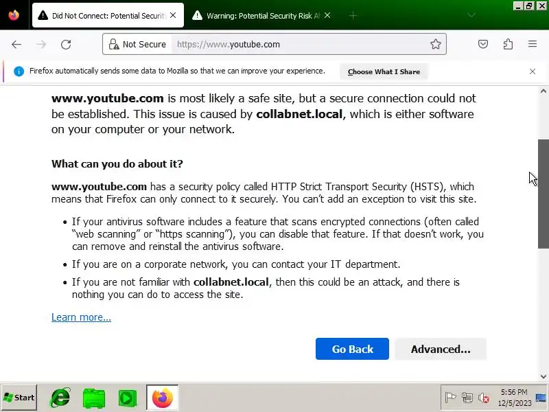Click the warning triangle on the active tab

click(x=43, y=15)
